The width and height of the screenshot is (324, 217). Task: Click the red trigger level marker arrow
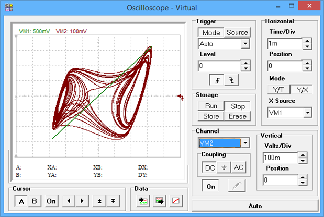click(x=181, y=97)
